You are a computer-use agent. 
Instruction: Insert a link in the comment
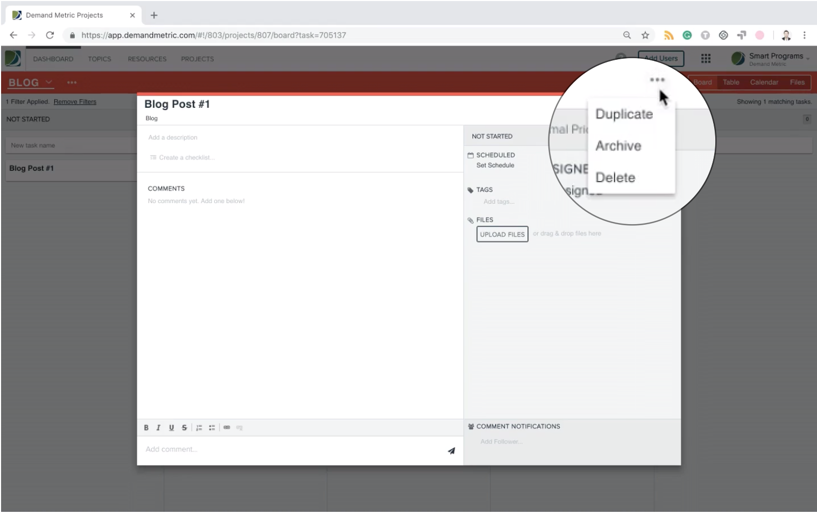(x=227, y=428)
